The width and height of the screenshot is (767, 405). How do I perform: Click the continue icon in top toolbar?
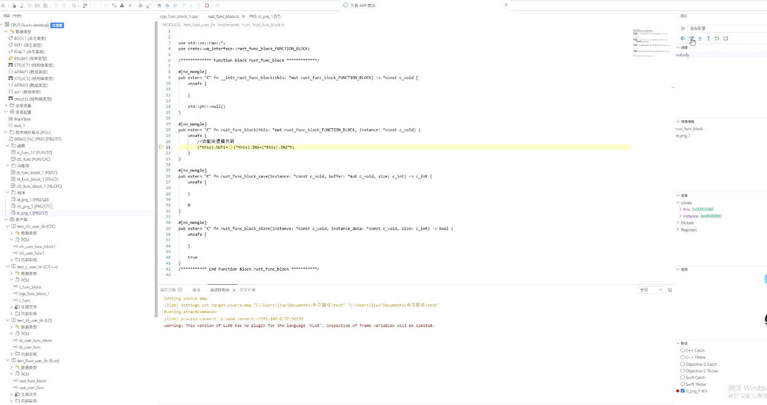click(168, 6)
